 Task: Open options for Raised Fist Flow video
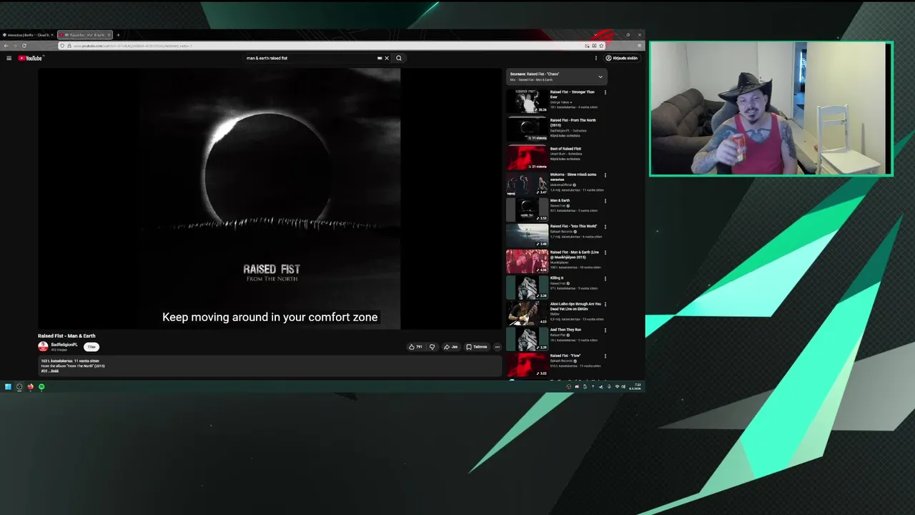pos(605,356)
